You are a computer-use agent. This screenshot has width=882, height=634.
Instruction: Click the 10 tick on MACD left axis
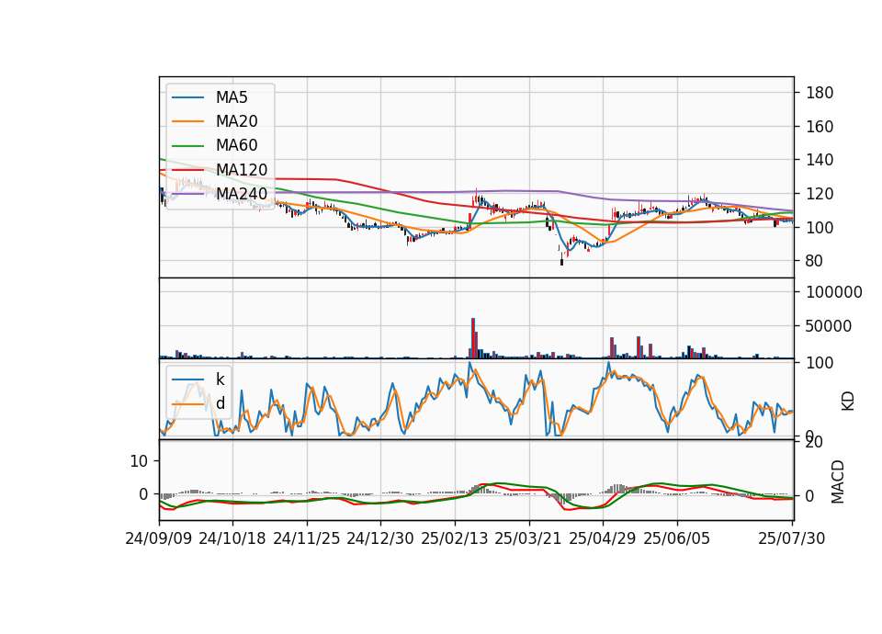139,461
